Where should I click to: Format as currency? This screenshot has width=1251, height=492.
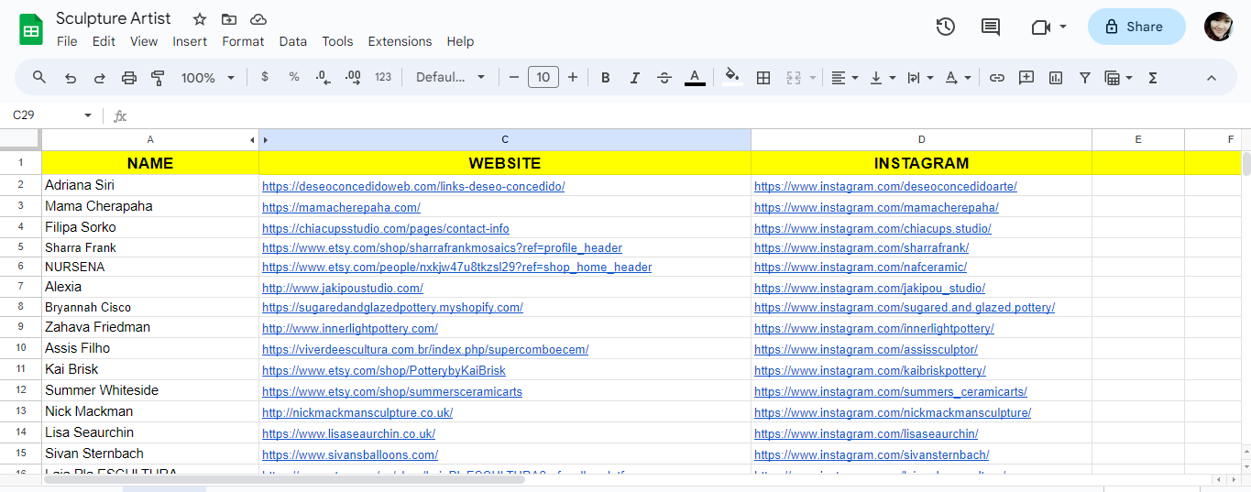[265, 78]
